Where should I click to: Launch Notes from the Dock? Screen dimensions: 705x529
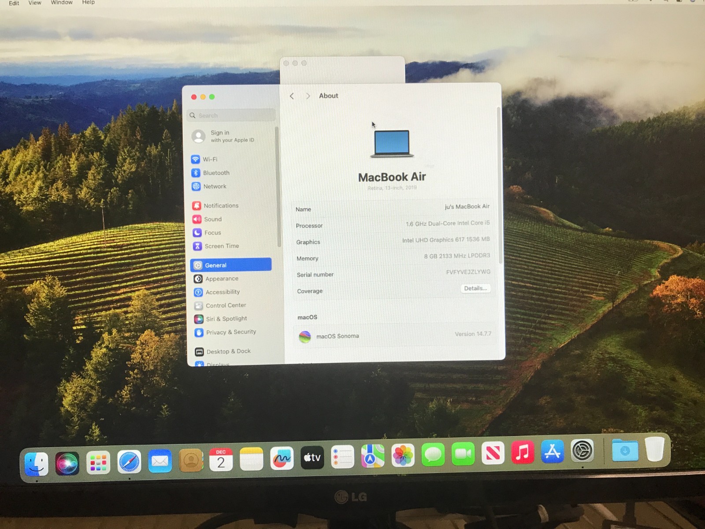click(251, 459)
